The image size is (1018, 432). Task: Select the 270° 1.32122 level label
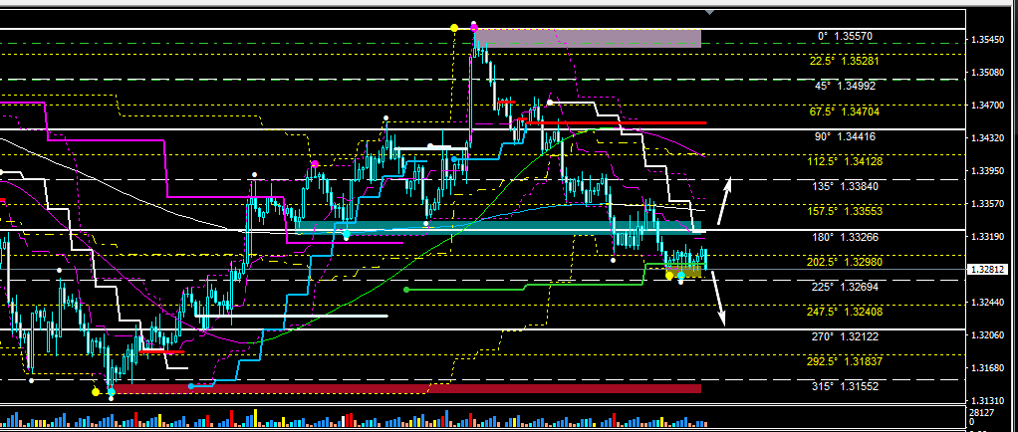coord(847,336)
